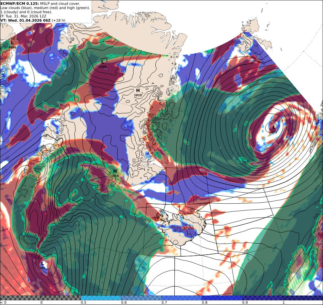This screenshot has width=323, height=305.
Task: Click the southern Greenland H 1015 marker
Action: click(115, 173)
